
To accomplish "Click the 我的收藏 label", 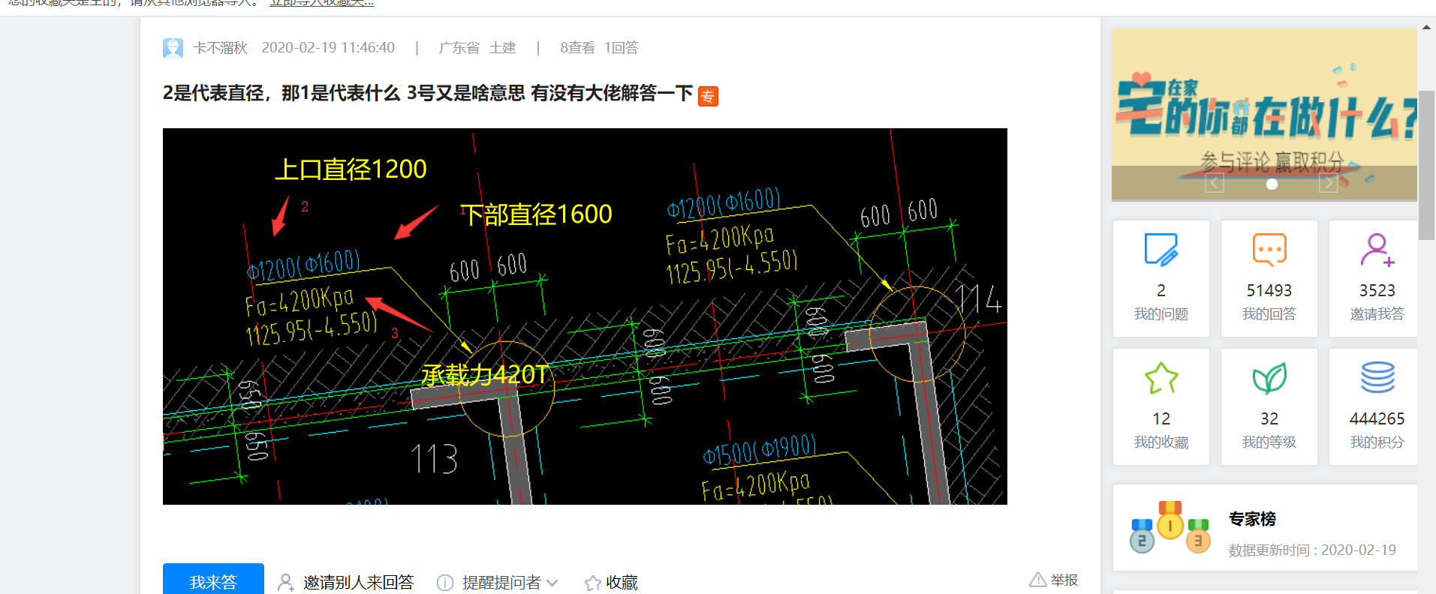I will (1161, 442).
